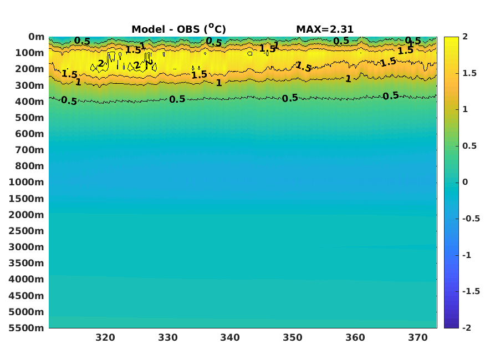Click the '300m' depth axis label
Viewport: 485px width, 364px height.
[x=30, y=85]
